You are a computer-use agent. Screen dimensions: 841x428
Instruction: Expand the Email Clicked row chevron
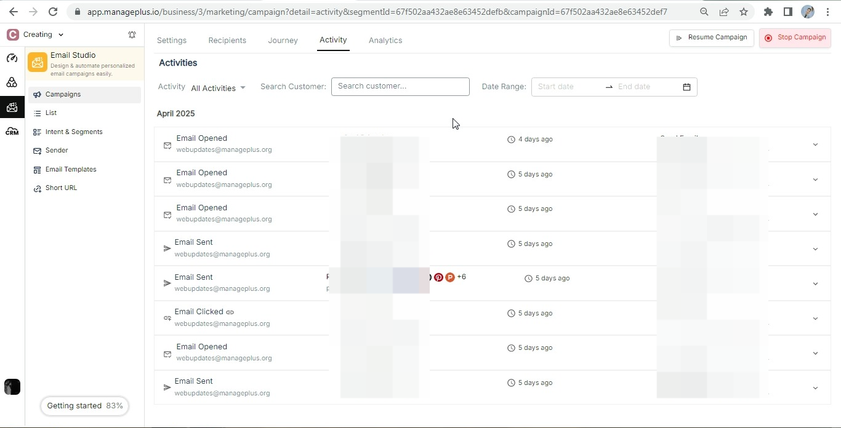(x=815, y=319)
